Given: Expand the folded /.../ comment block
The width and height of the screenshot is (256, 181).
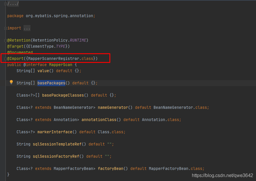Looking at the screenshot, I should [x=6, y=4].
